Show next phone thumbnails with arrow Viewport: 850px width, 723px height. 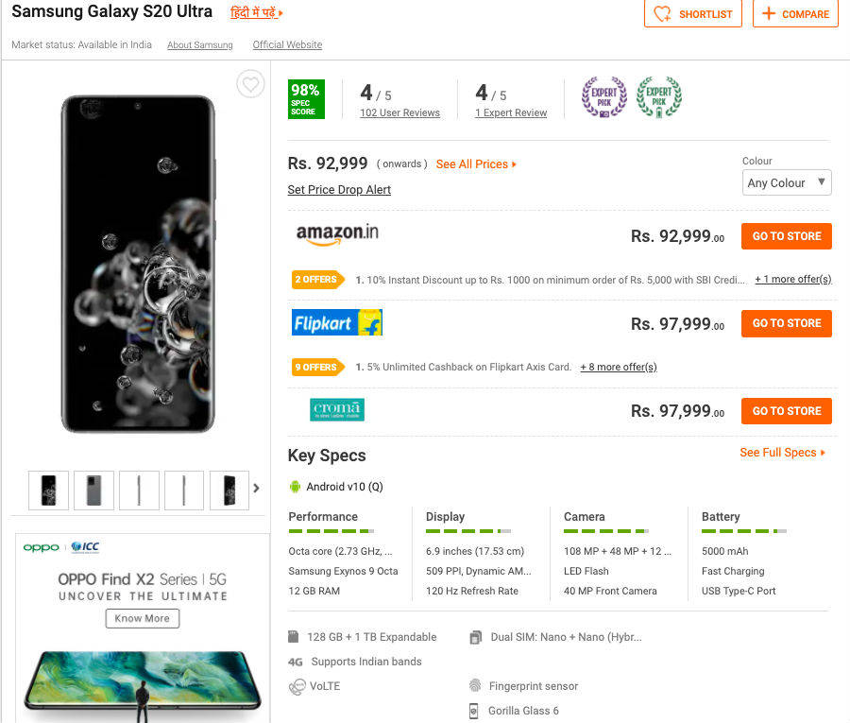coord(256,489)
